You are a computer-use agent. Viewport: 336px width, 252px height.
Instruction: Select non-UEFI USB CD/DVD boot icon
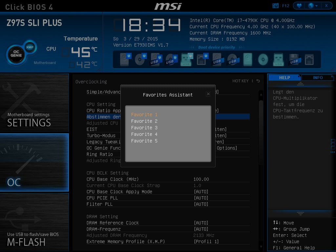click(233, 59)
